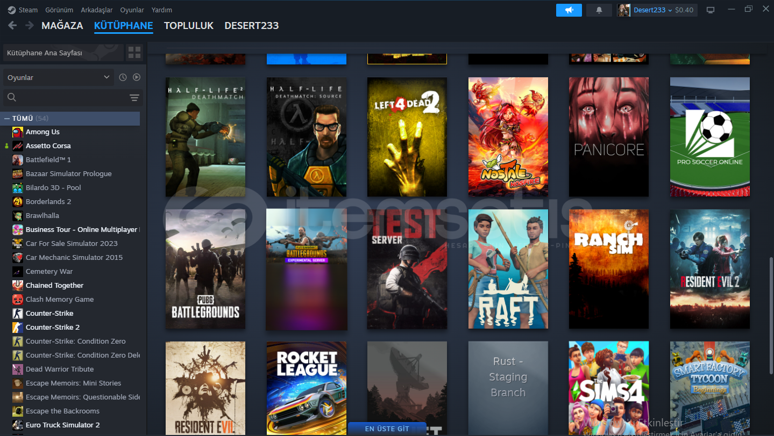Select Chained Together in the list
The width and height of the screenshot is (774, 436).
54,285
